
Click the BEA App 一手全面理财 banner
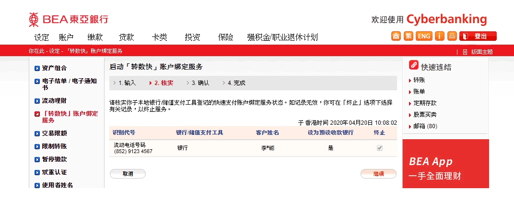coord(445,164)
